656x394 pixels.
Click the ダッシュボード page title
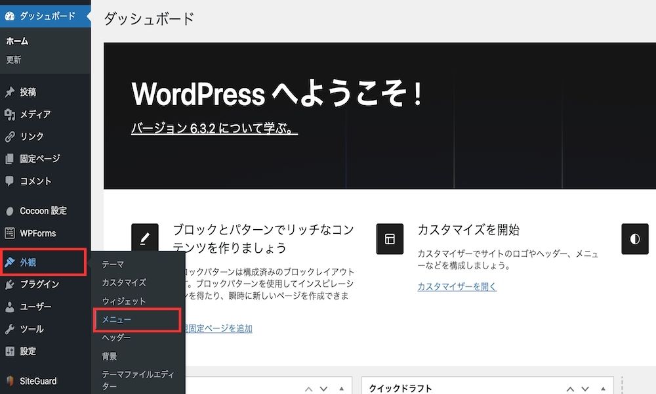149,19
